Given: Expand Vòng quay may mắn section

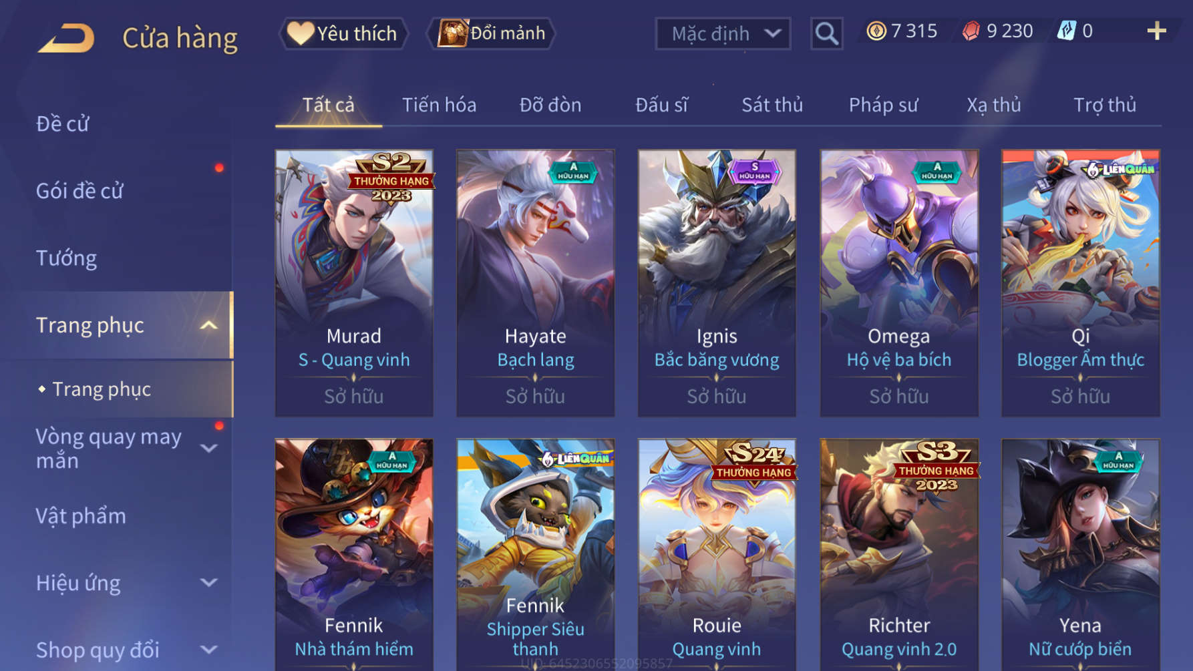Looking at the screenshot, I should click(x=209, y=448).
